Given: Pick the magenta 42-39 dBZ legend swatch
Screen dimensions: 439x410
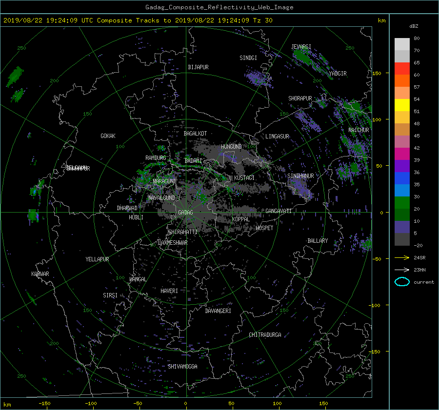Looking at the screenshot, I should 402,154.
